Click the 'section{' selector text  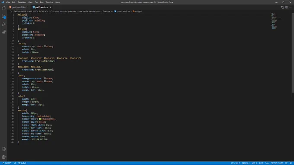click(x=22, y=110)
